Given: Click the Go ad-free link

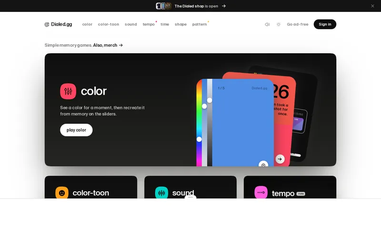Looking at the screenshot, I should (x=297, y=24).
